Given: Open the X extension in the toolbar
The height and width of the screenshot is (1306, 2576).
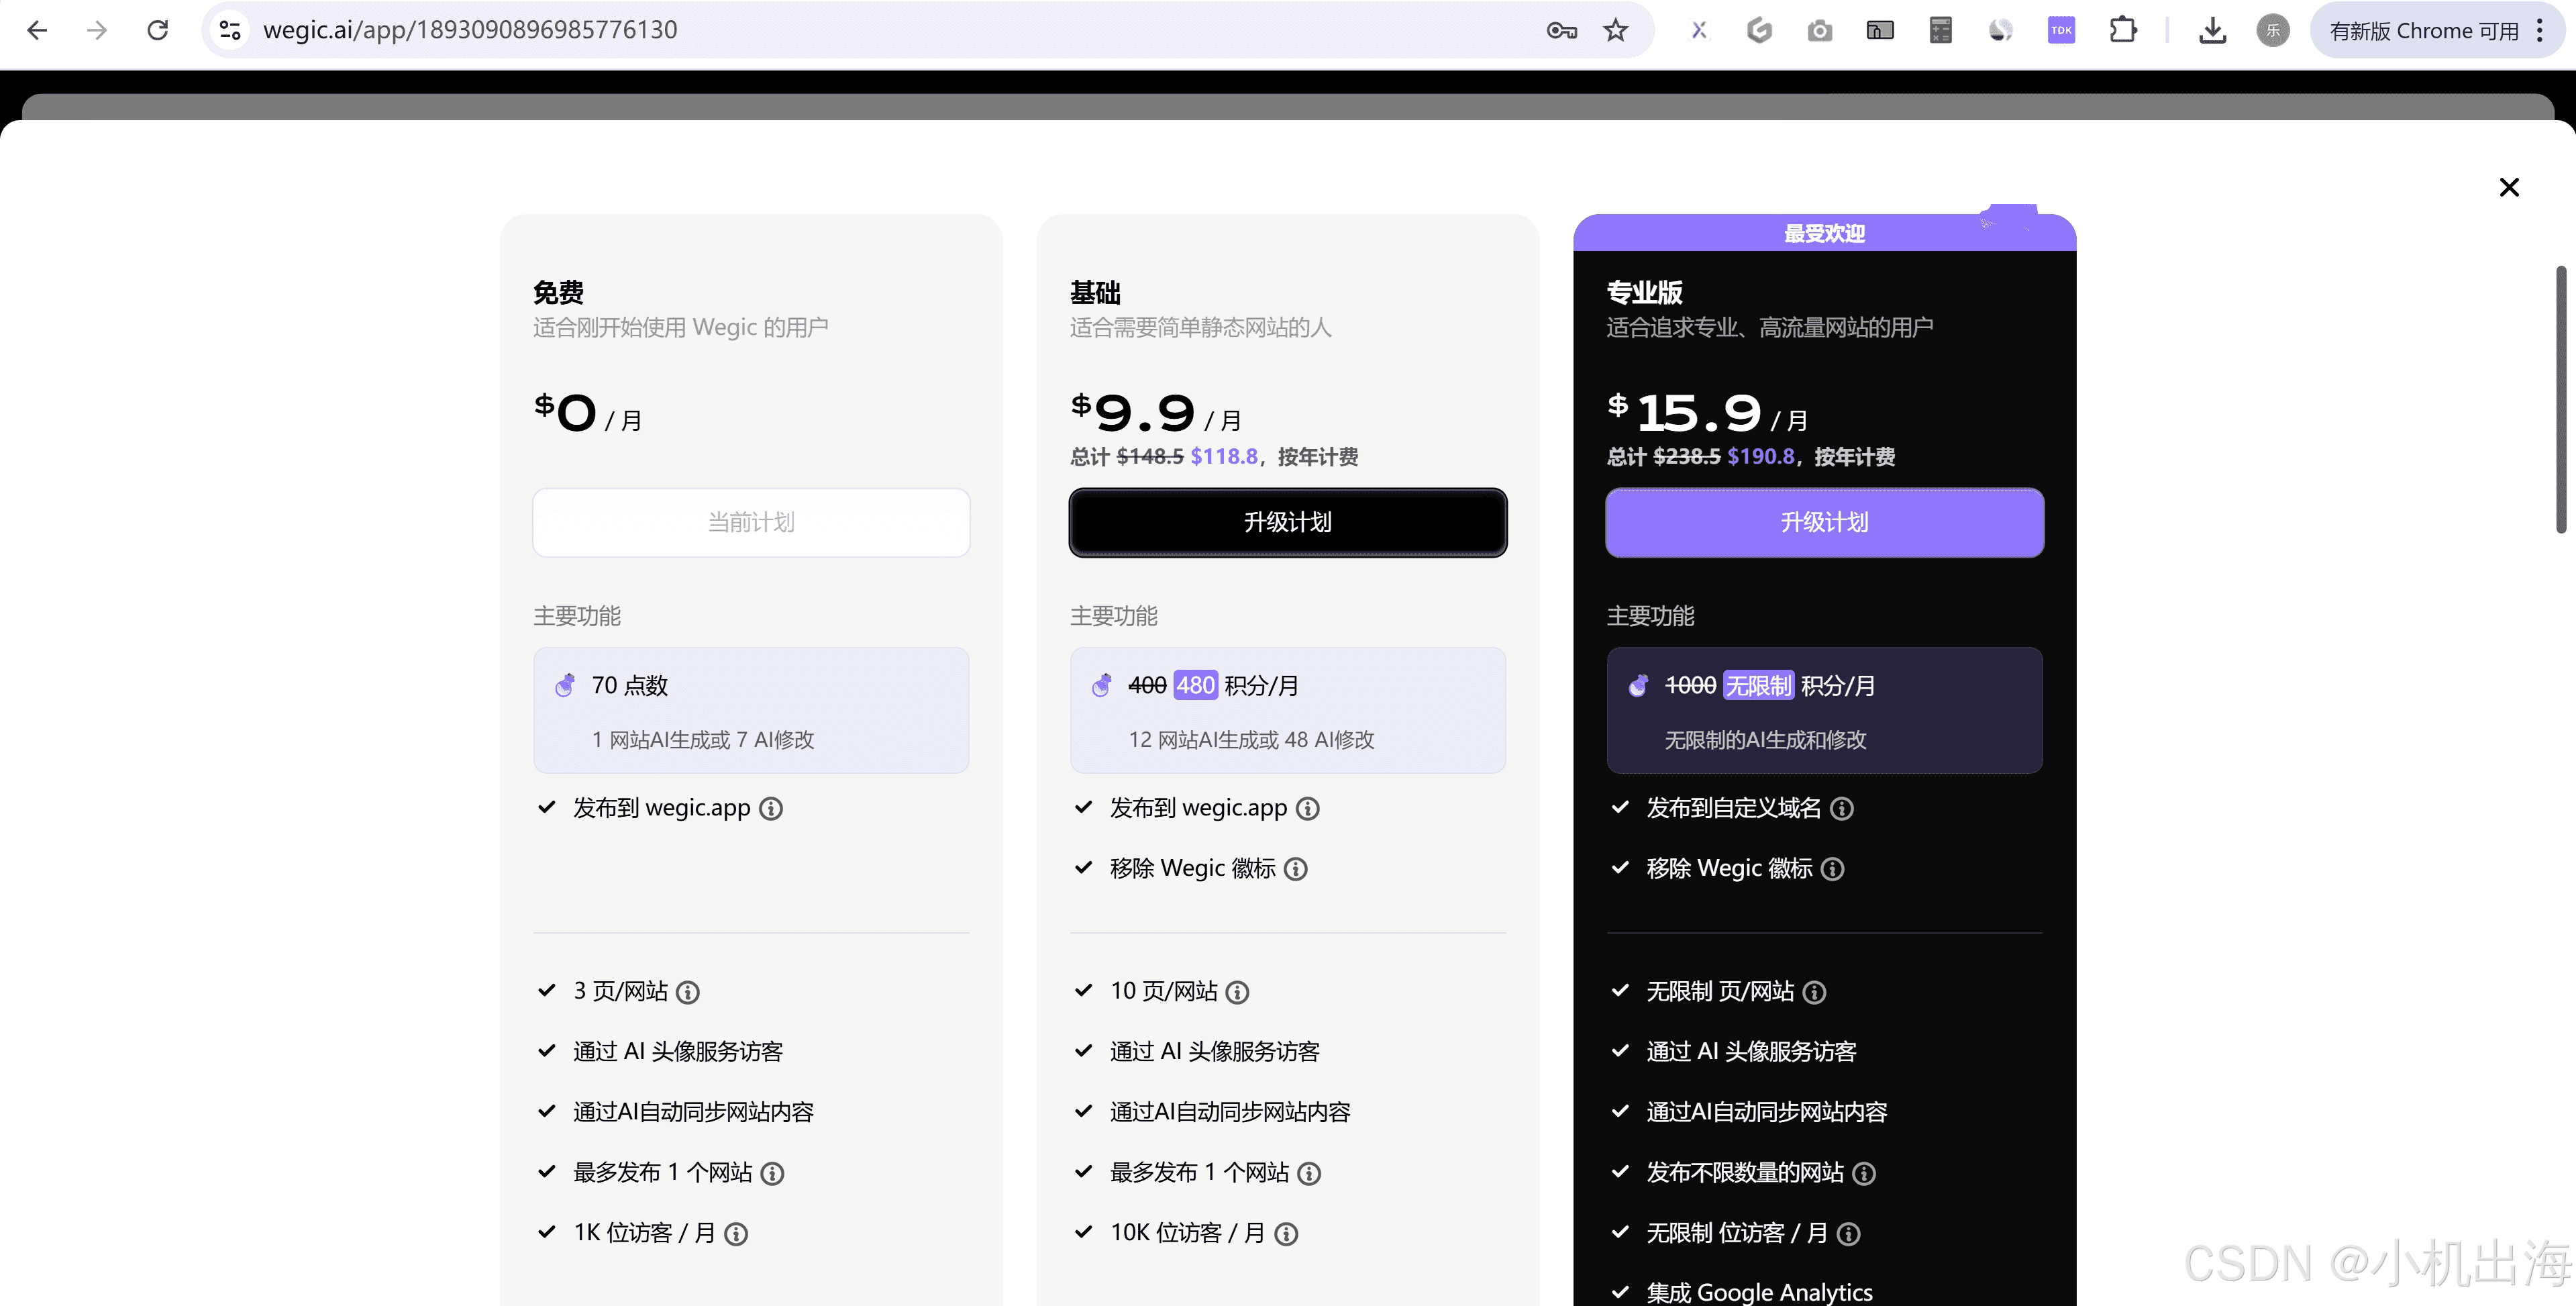Looking at the screenshot, I should click(1699, 30).
